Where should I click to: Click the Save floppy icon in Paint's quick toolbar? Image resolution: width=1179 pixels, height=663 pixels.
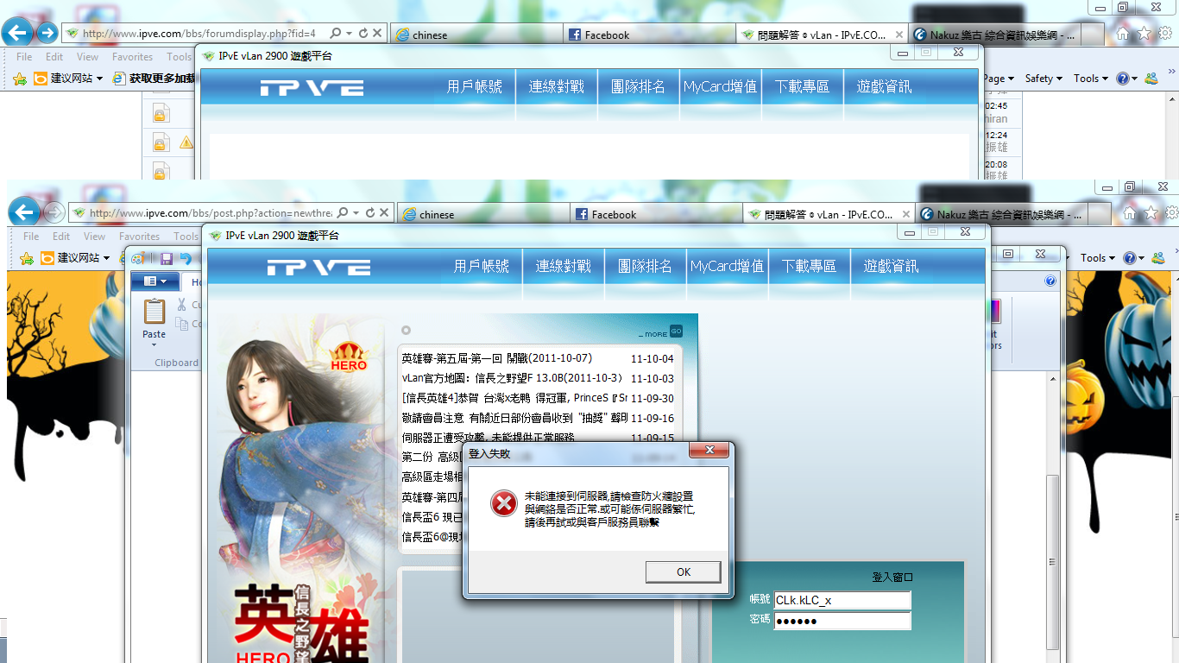(167, 258)
